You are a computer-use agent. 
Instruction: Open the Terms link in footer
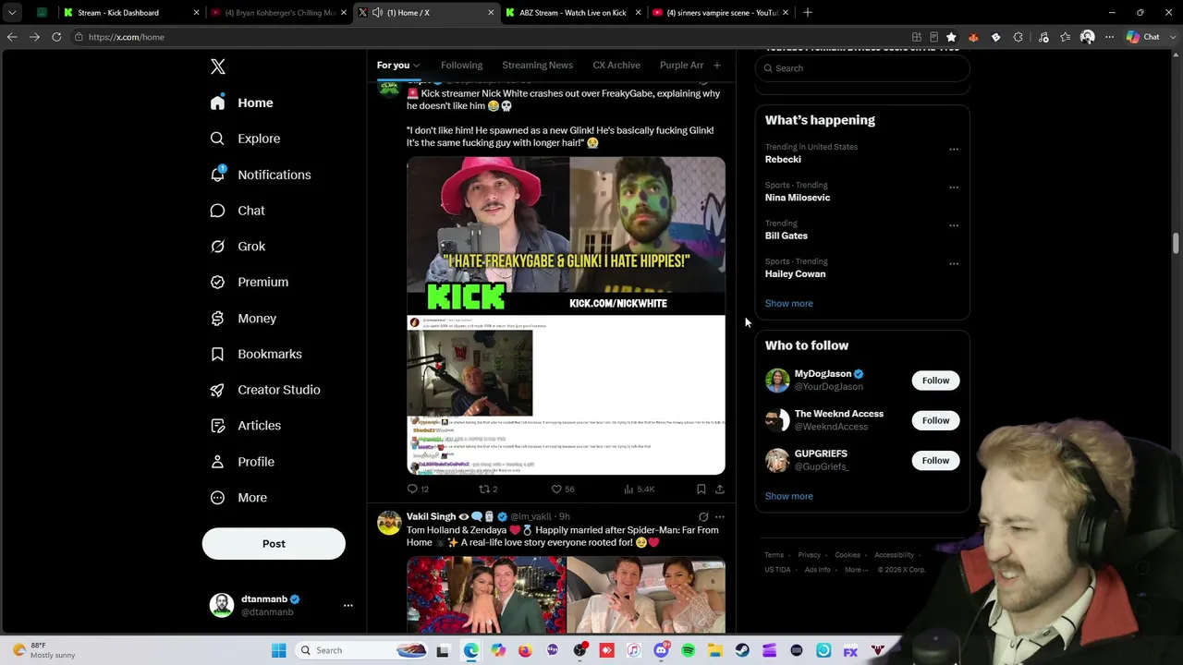[774, 555]
